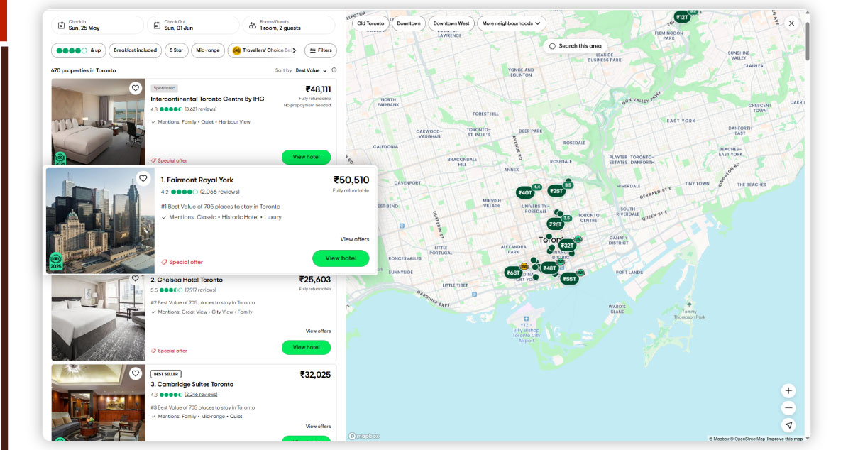The width and height of the screenshot is (853, 450).
Task: Expand more filters via the chevron after Travellers' Choice
Action: 293,50
